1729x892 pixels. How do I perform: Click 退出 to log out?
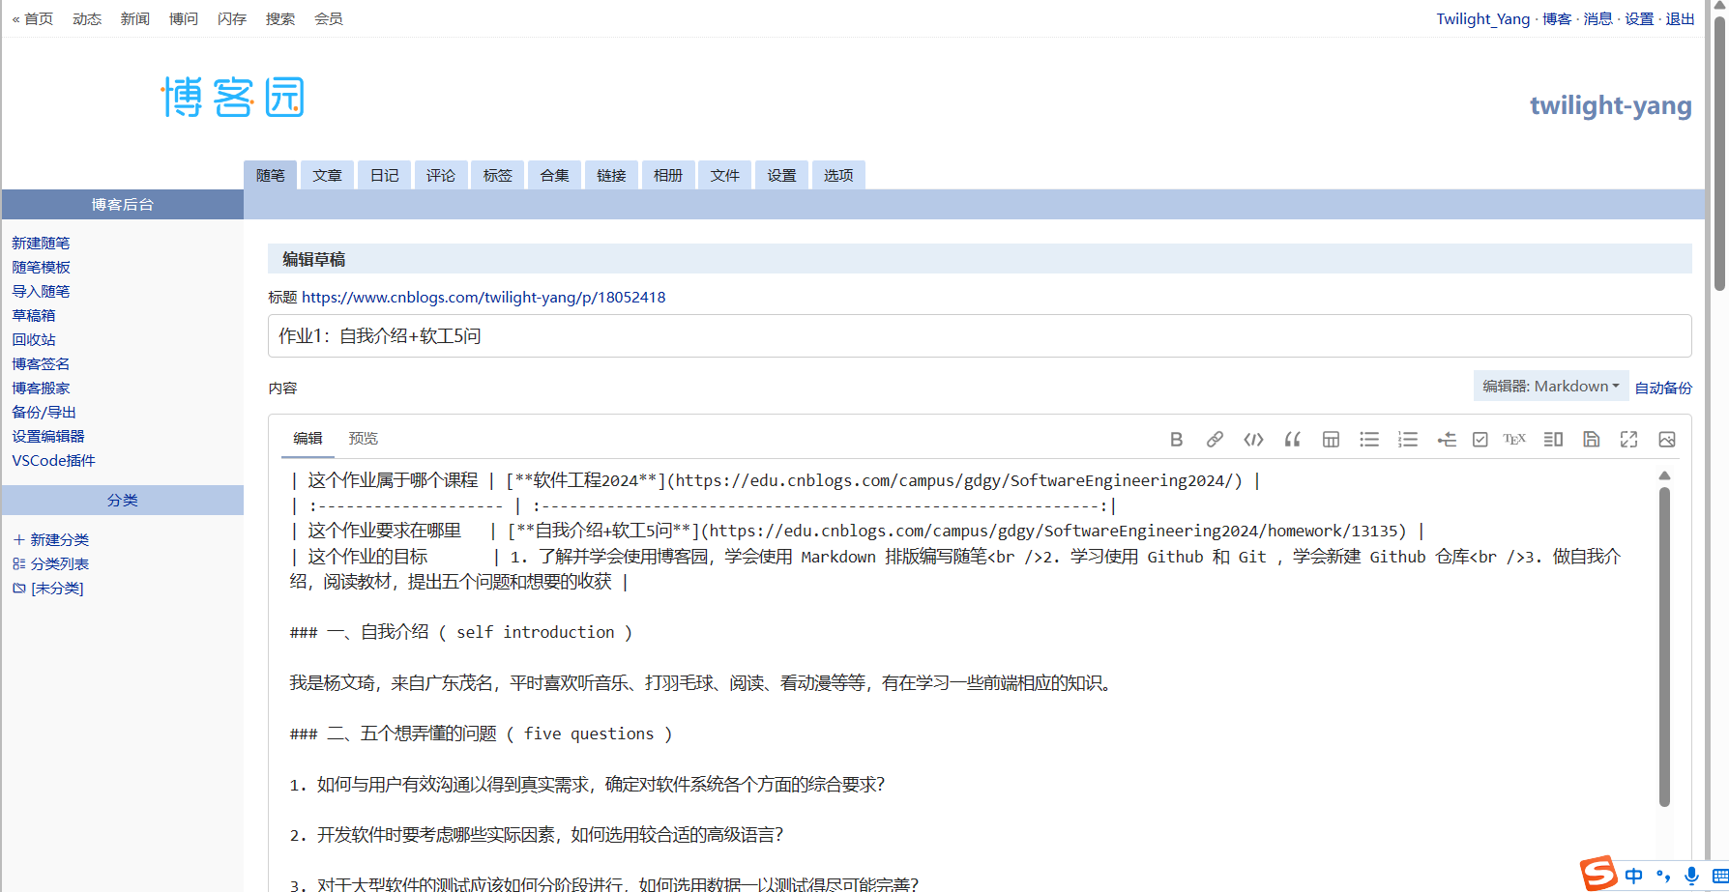pos(1680,18)
